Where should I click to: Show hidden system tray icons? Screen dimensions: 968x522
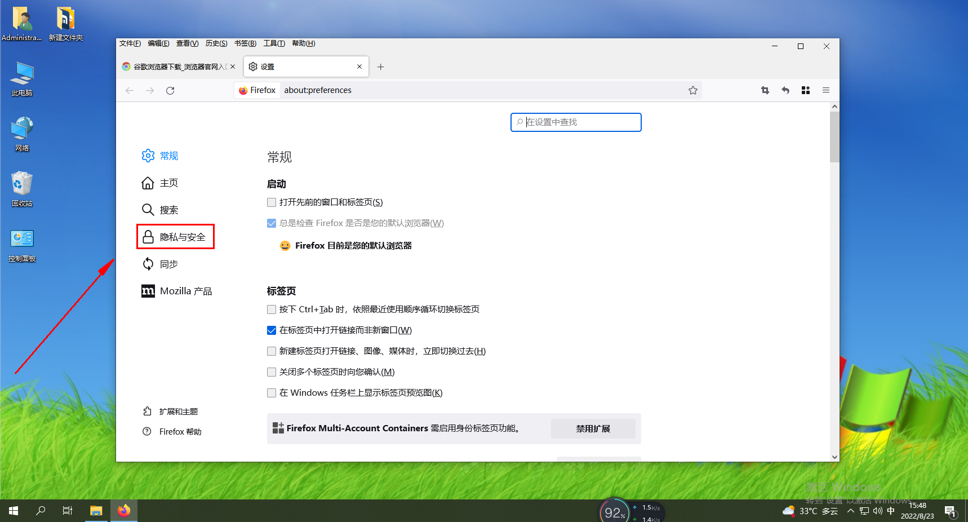[x=851, y=511]
